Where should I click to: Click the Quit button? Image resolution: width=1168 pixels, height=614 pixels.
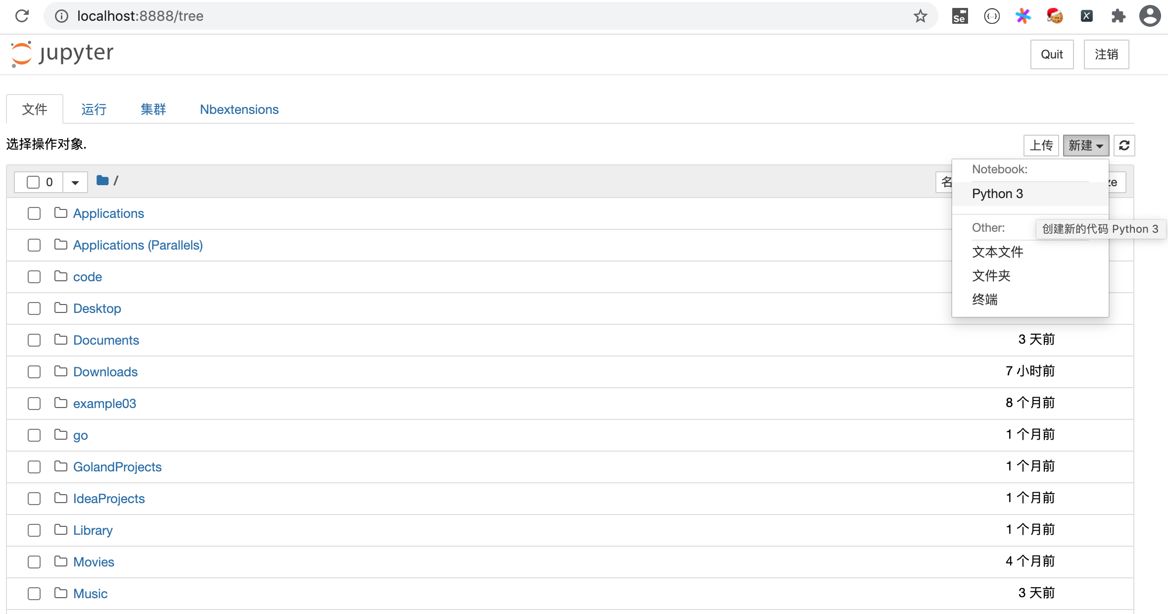coord(1051,54)
